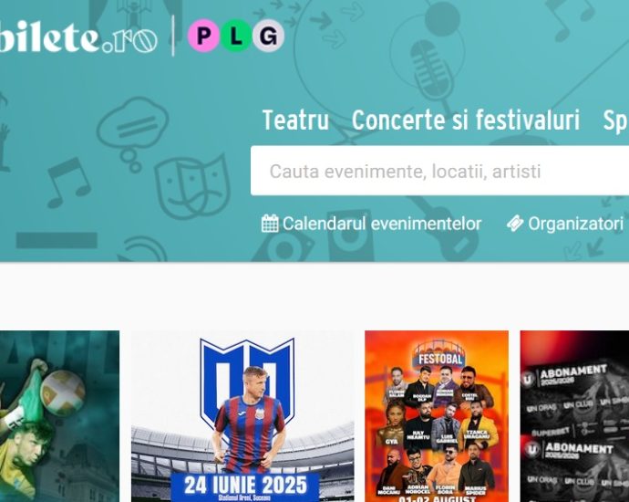Focus the Cauta evenimente search field
Screen dimensions: 629x502
(439, 171)
